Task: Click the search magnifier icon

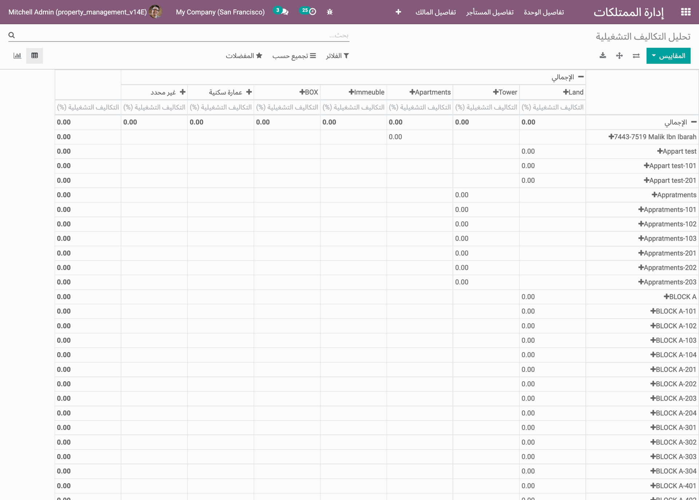Action: (x=12, y=35)
